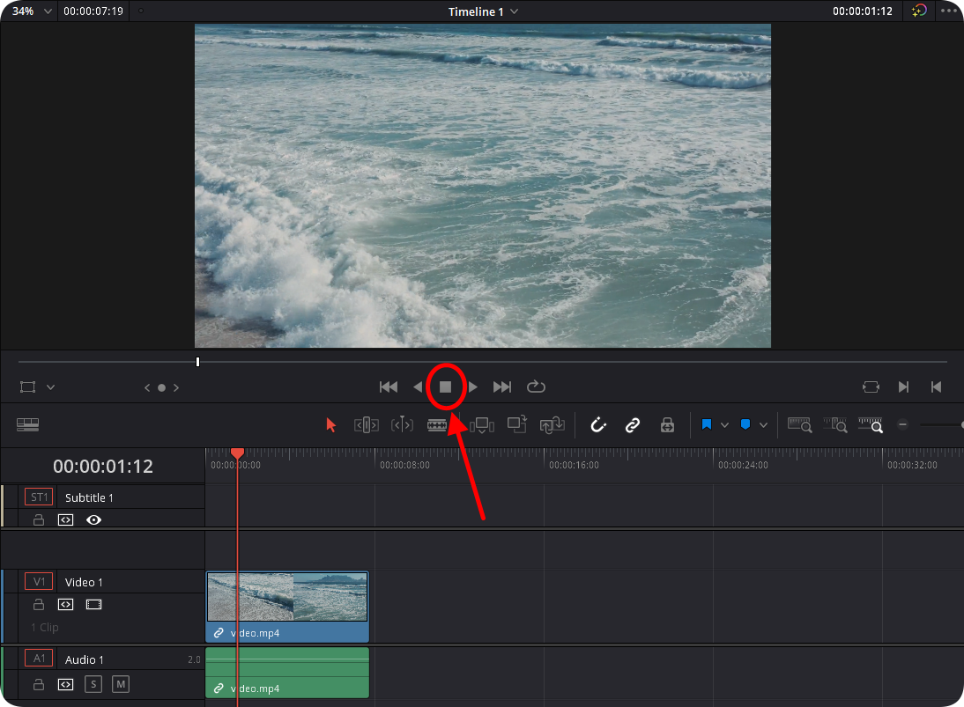Click the match frame icon
Viewport: 964px width, 707px height.
tap(871, 387)
